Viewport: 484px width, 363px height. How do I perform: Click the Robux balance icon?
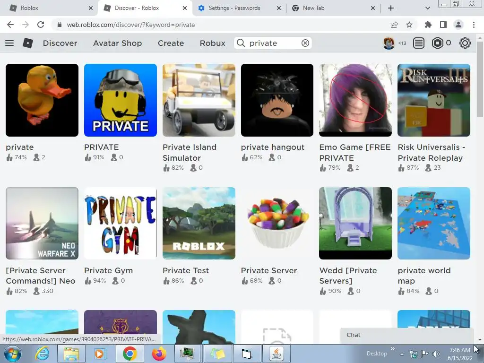437,43
